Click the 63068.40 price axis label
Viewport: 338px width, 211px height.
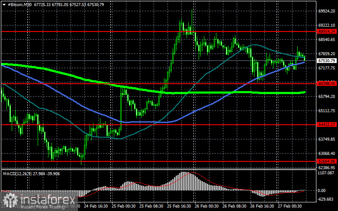click(x=327, y=154)
